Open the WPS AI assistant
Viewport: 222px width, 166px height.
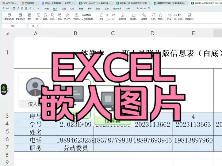141,9
